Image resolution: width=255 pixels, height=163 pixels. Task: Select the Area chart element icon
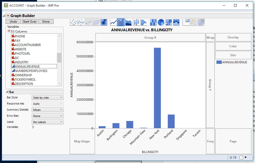coord(128,22)
